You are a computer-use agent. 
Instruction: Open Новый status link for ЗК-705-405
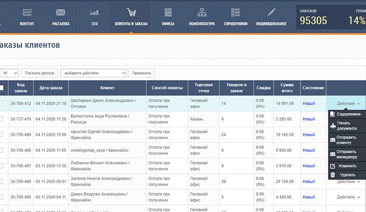(x=309, y=197)
